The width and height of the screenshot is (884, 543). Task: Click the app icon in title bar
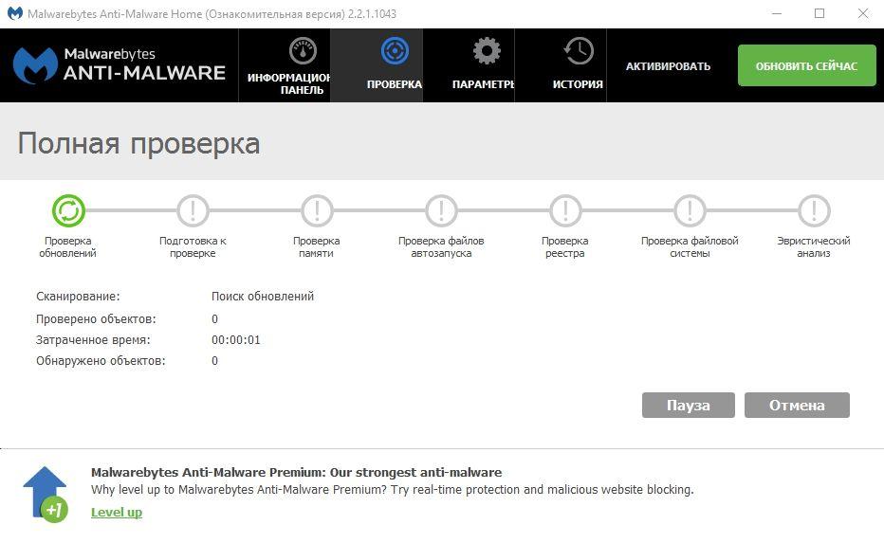14,14
